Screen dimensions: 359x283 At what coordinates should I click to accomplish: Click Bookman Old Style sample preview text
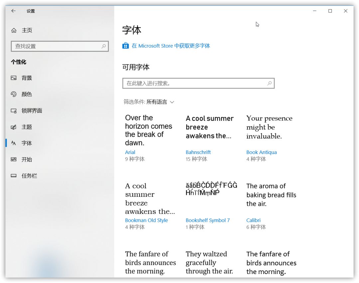coord(150,199)
